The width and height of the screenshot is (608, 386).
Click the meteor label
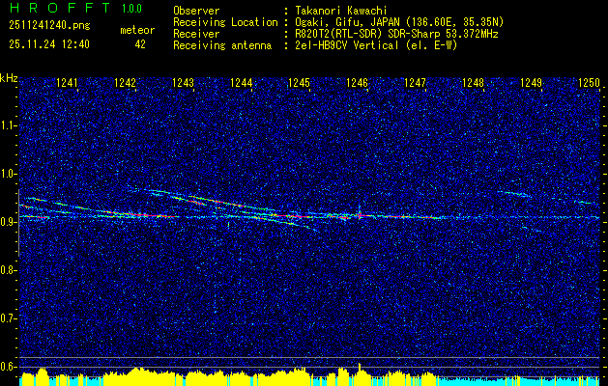click(137, 30)
